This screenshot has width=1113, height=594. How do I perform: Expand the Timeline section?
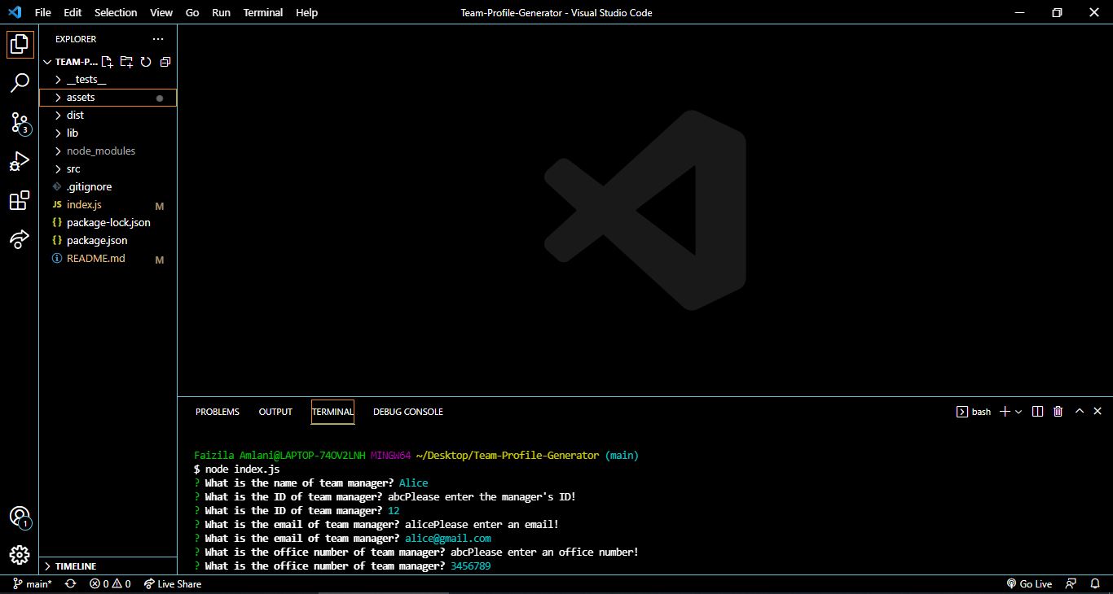108,566
